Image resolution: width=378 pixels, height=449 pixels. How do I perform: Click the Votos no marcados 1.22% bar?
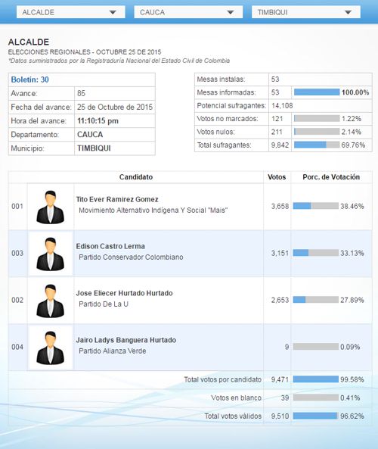coord(317,119)
